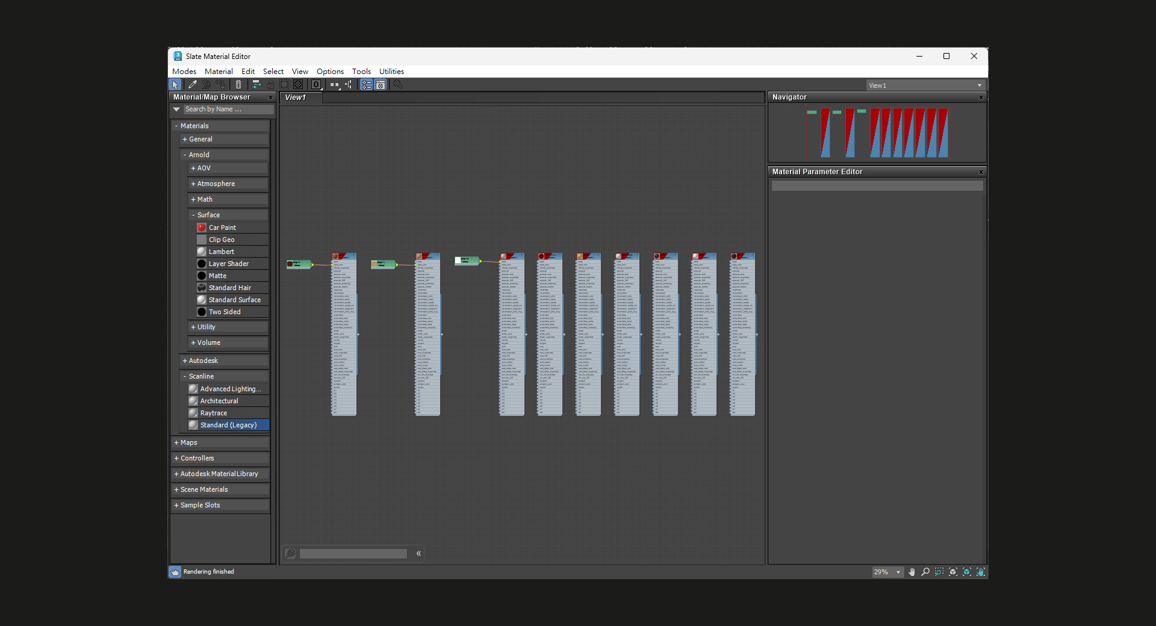Select the Advanced Lighting material
This screenshot has height=626, width=1156.
pyautogui.click(x=228, y=389)
